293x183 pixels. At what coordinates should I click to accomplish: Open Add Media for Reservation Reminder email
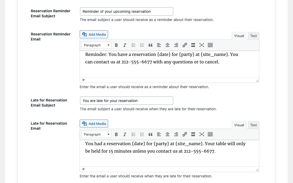click(x=94, y=34)
